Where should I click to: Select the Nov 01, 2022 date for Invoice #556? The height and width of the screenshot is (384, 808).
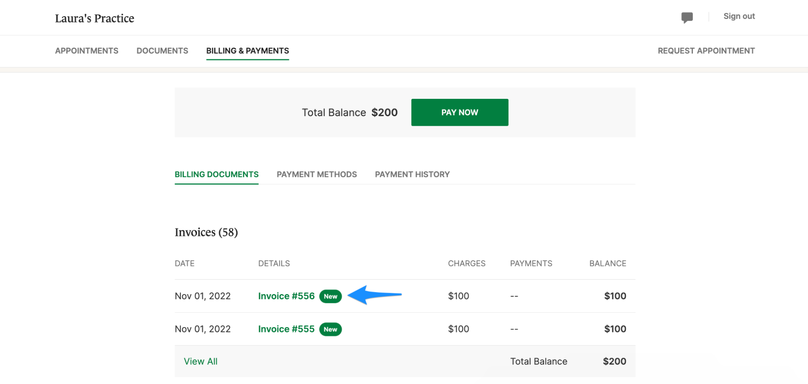pos(203,296)
